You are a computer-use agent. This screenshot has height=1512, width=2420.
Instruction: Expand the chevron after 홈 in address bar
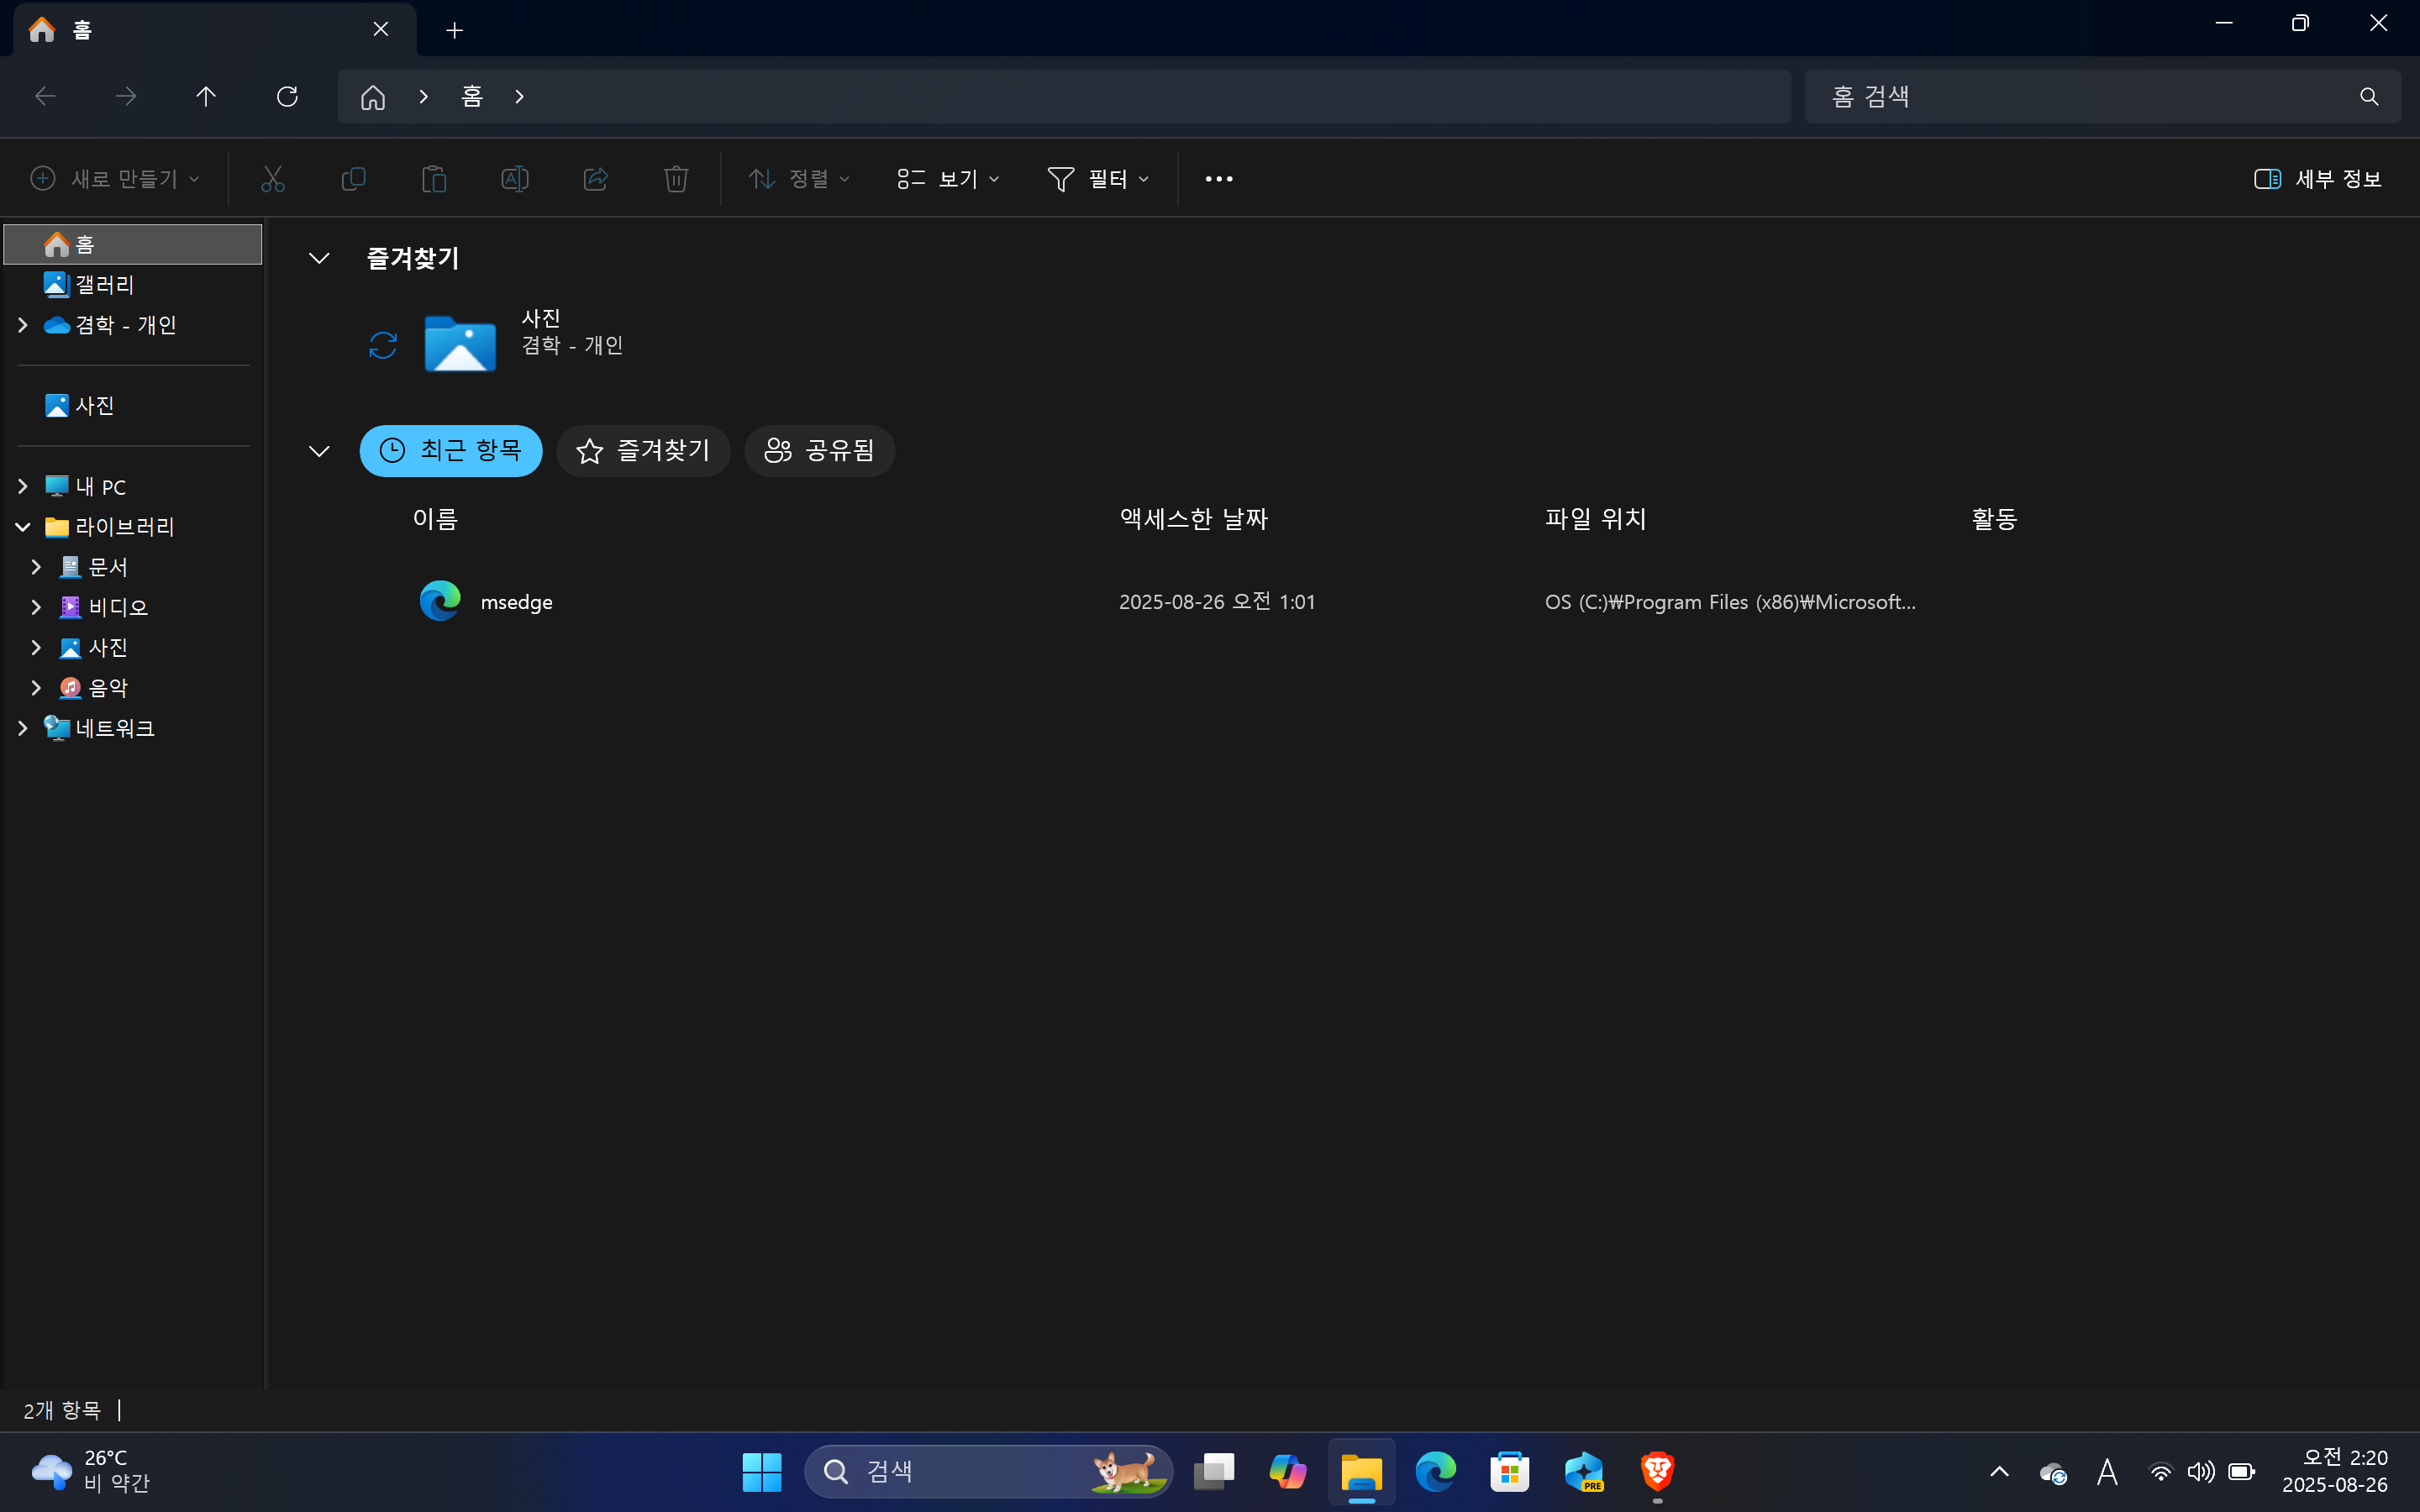click(x=520, y=96)
